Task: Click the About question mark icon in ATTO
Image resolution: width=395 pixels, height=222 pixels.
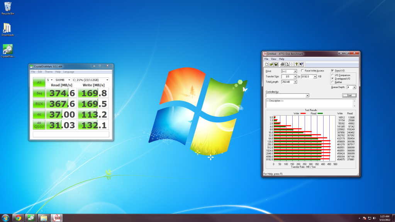Action: pos(297,64)
